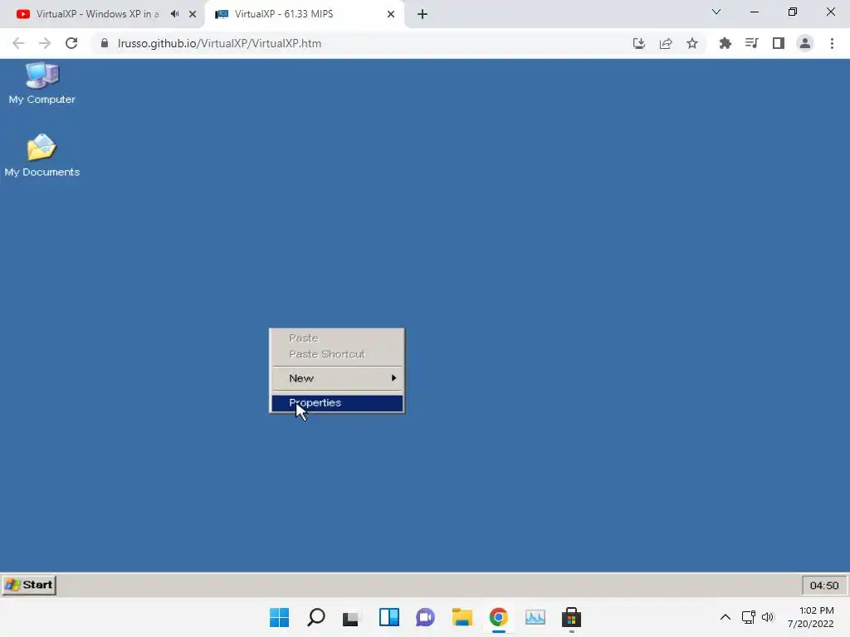The image size is (850, 637).
Task: Open the Chrome three-dot menu
Action: pyautogui.click(x=832, y=43)
